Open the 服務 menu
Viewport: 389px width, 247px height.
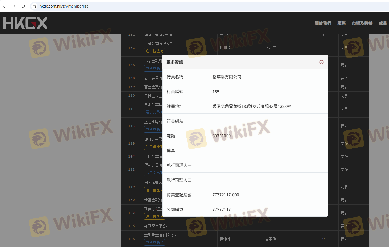341,23
